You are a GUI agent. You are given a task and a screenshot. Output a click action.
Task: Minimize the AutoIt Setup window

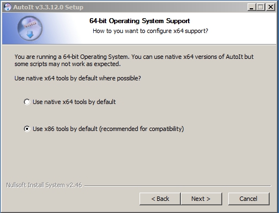251,7
